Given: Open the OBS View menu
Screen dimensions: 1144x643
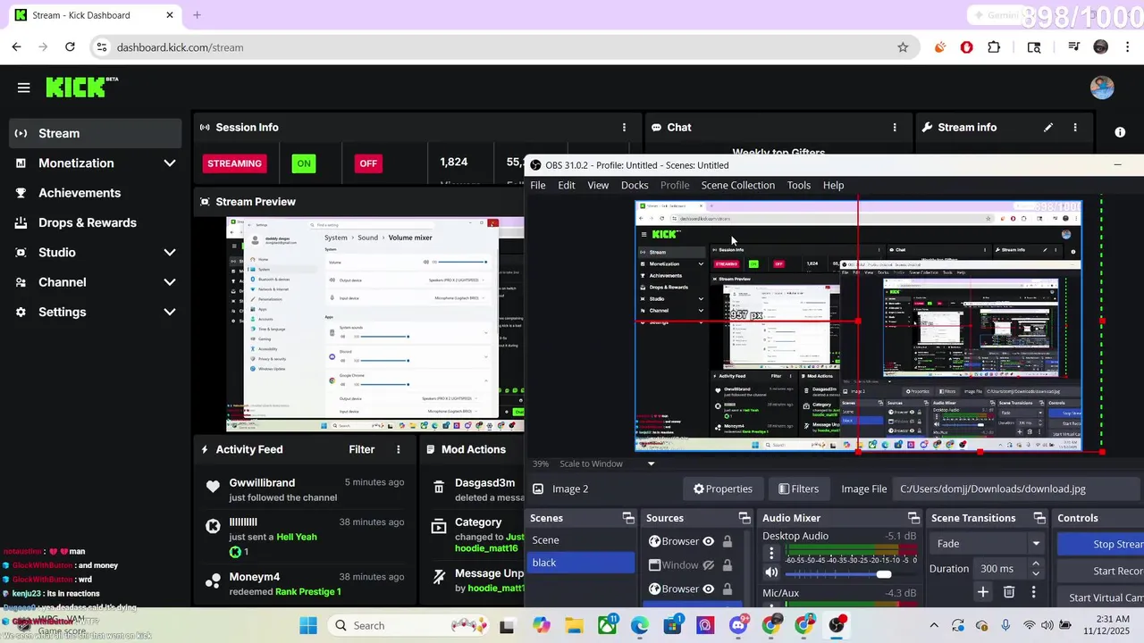Looking at the screenshot, I should pos(598,185).
